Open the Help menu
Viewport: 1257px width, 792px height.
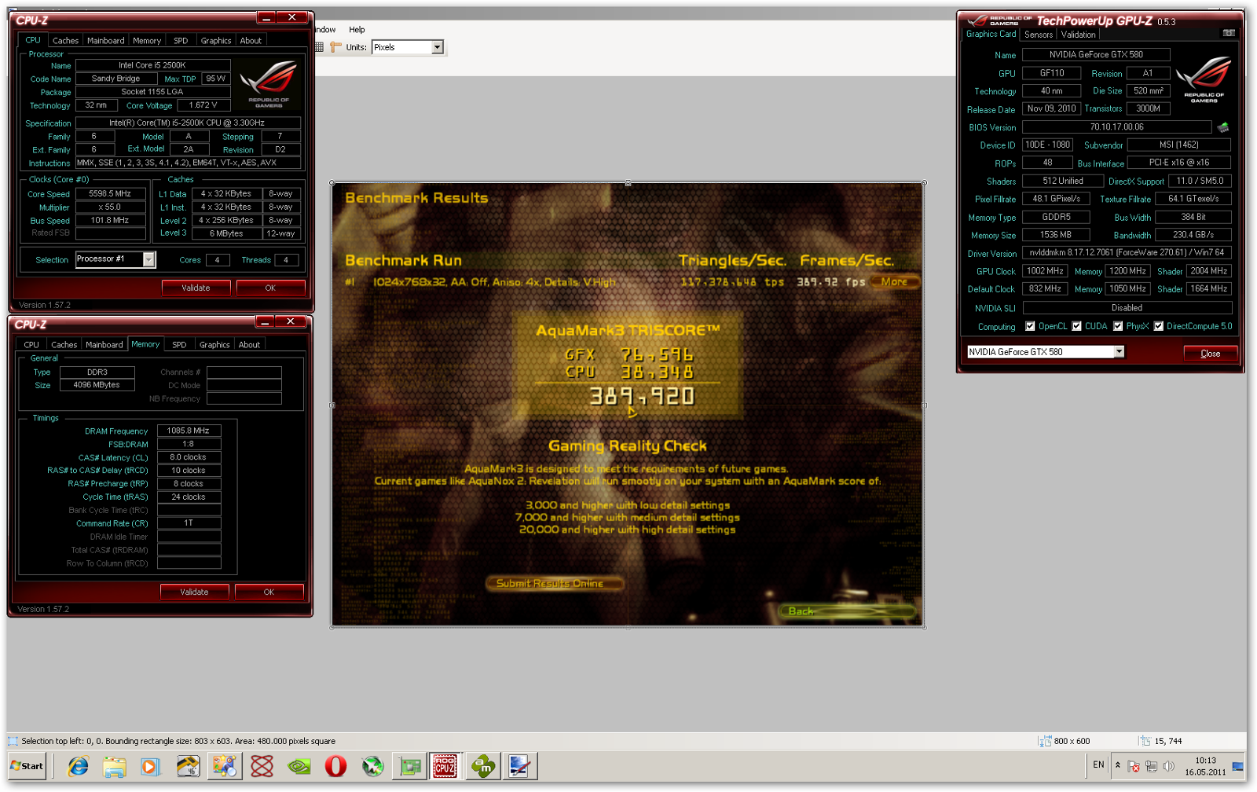(357, 30)
